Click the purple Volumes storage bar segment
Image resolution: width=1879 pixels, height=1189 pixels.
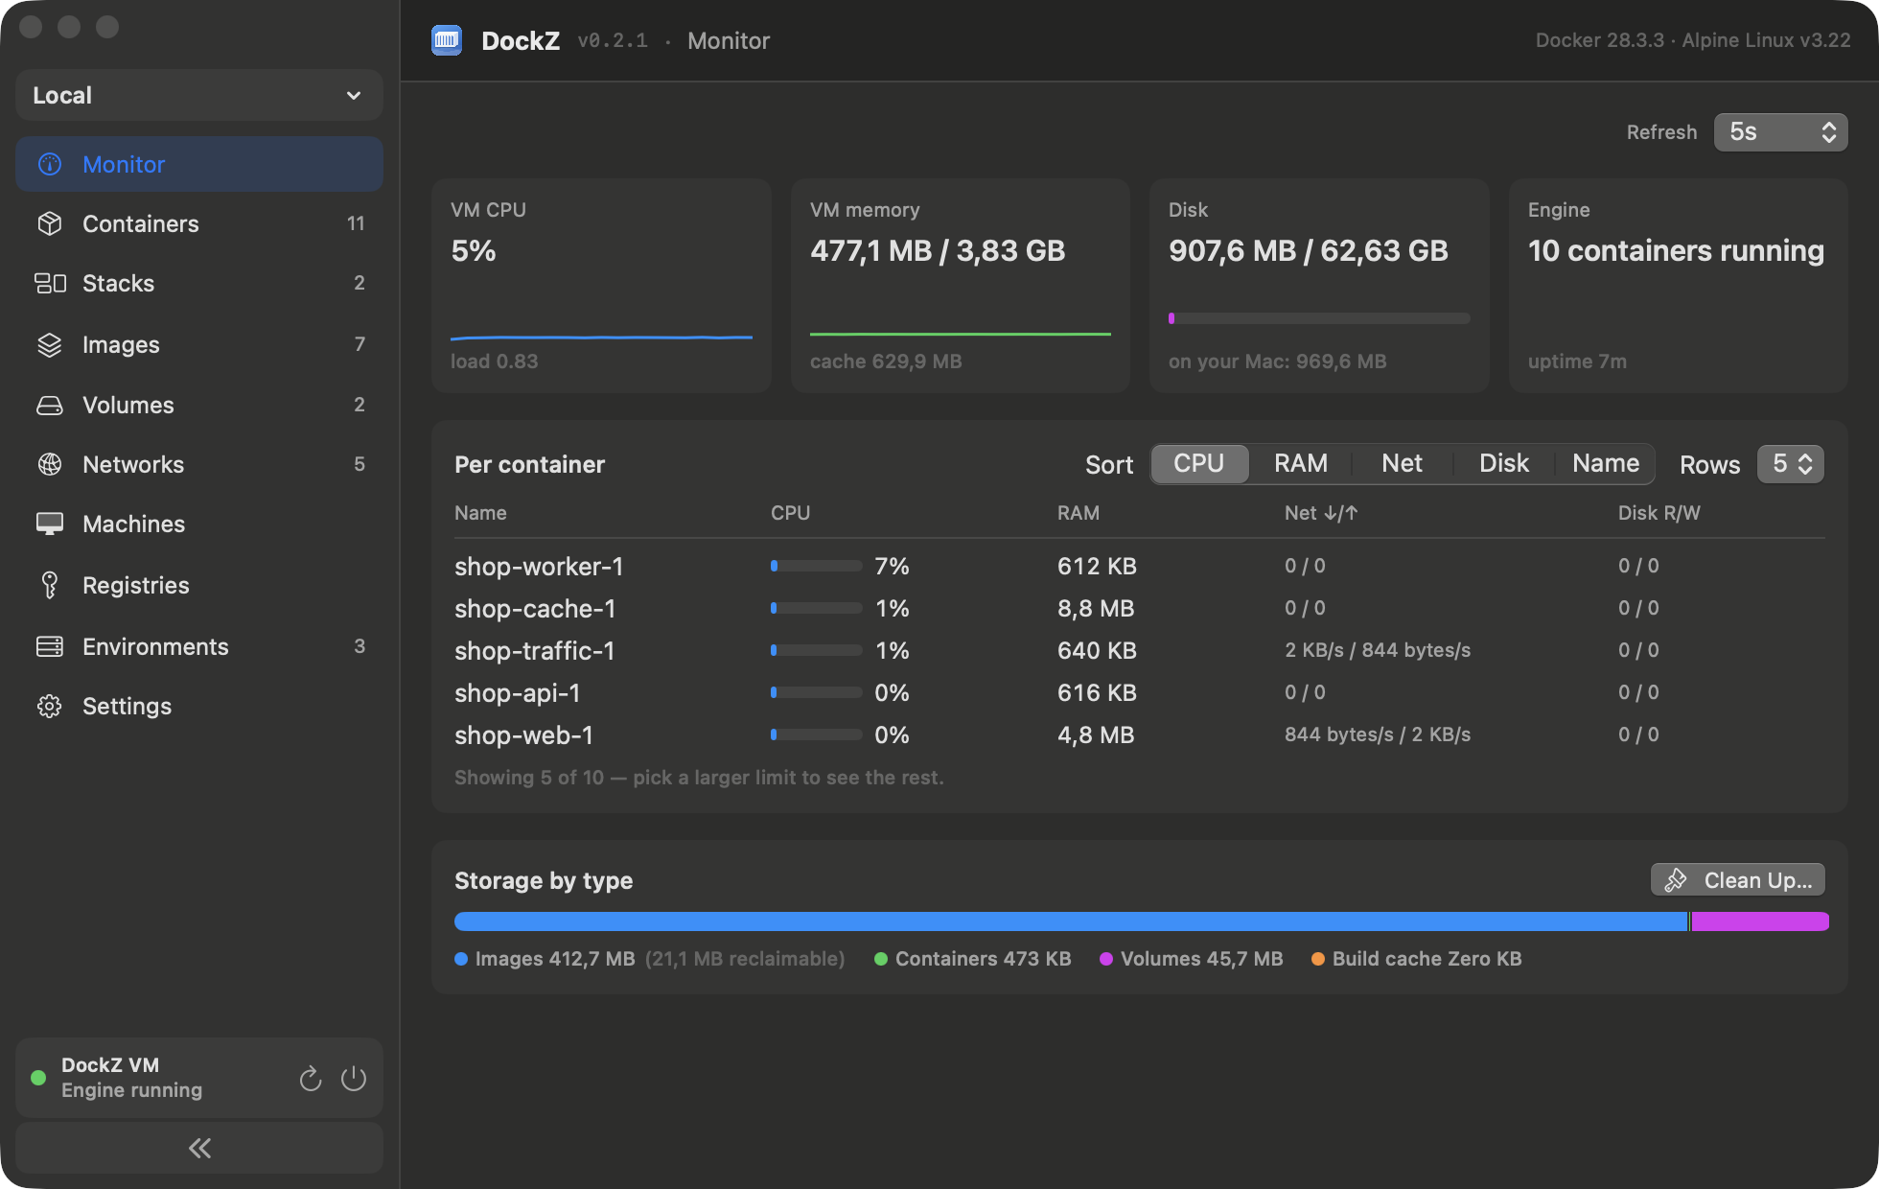point(1760,921)
